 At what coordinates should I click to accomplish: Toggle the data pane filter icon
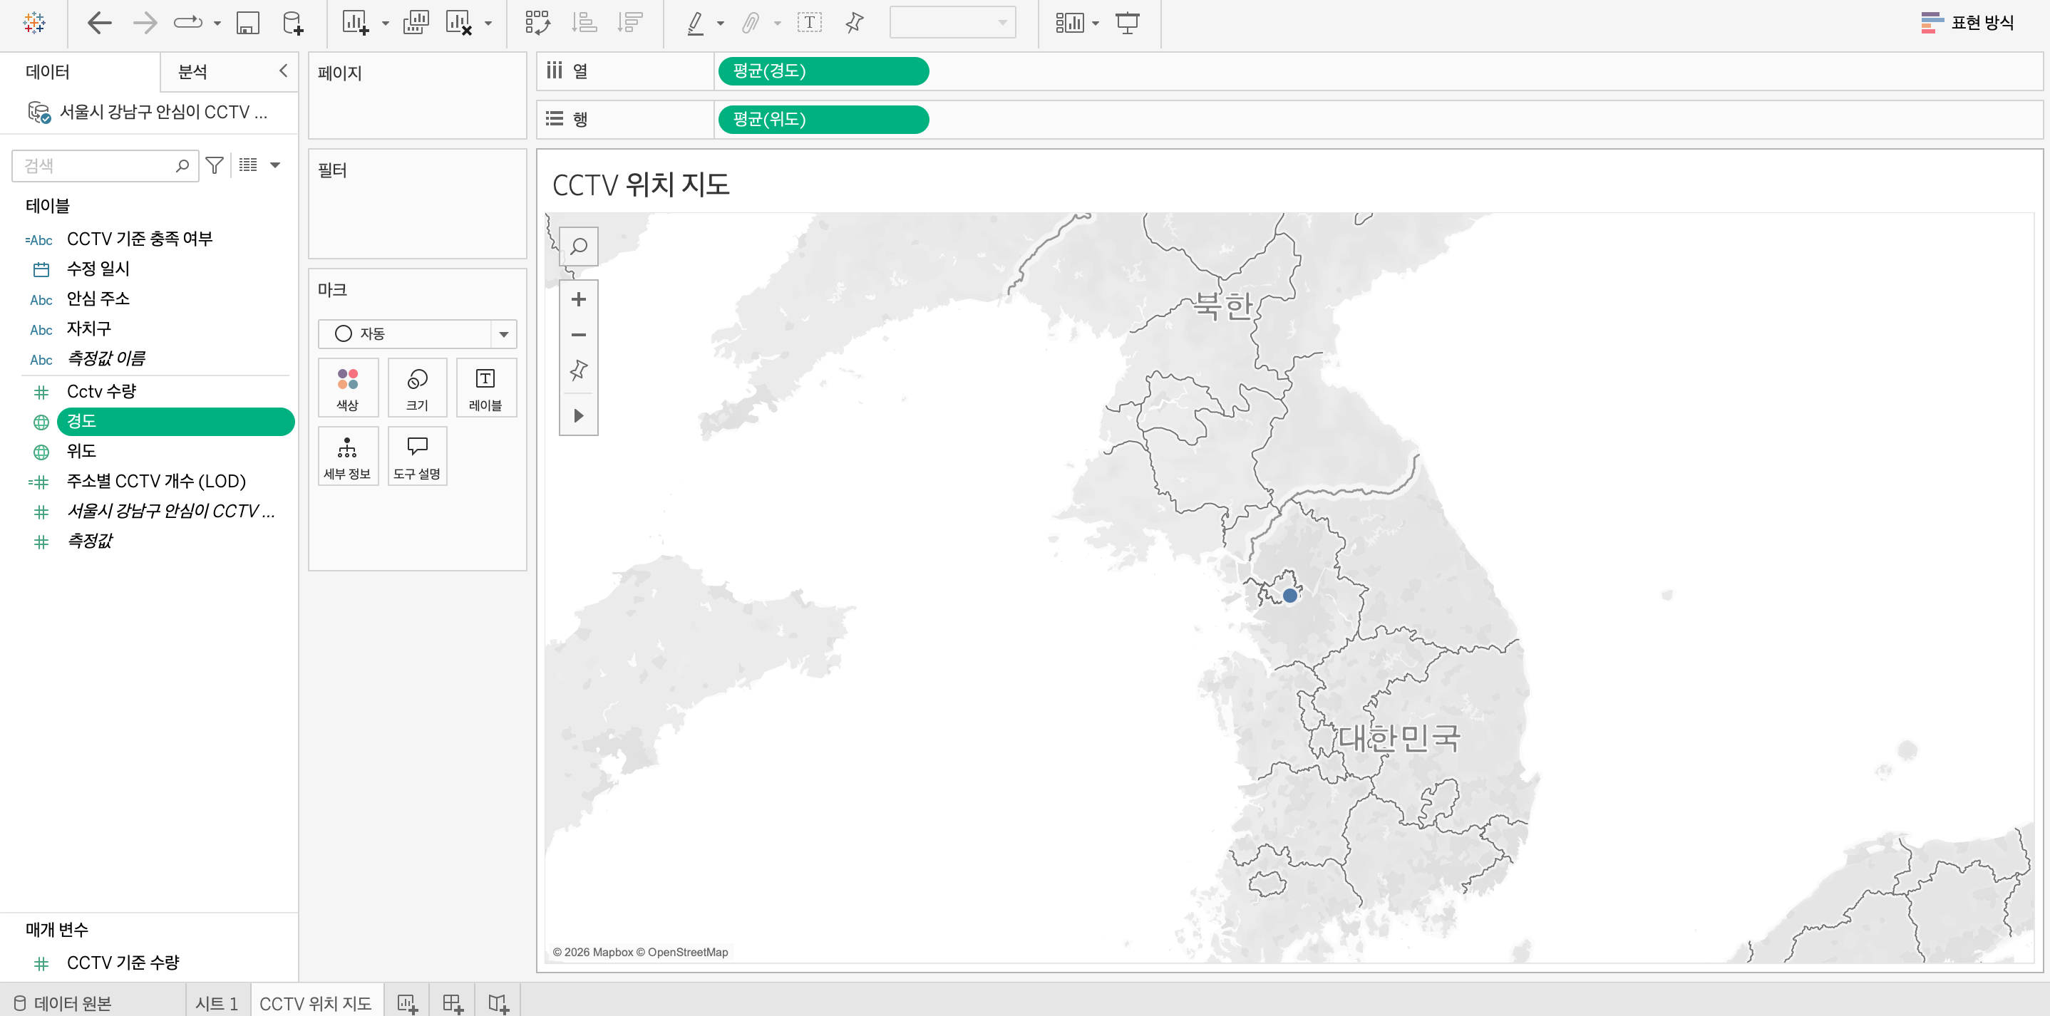pyautogui.click(x=214, y=165)
